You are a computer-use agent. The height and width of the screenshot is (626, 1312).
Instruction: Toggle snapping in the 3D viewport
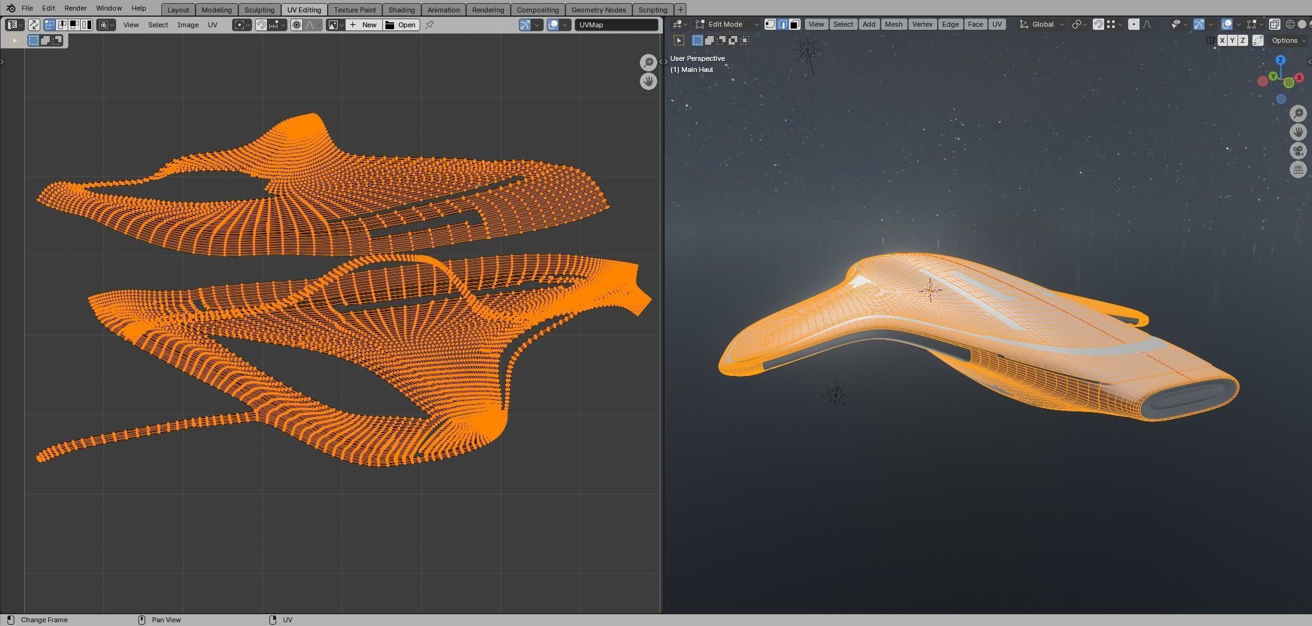1098,24
